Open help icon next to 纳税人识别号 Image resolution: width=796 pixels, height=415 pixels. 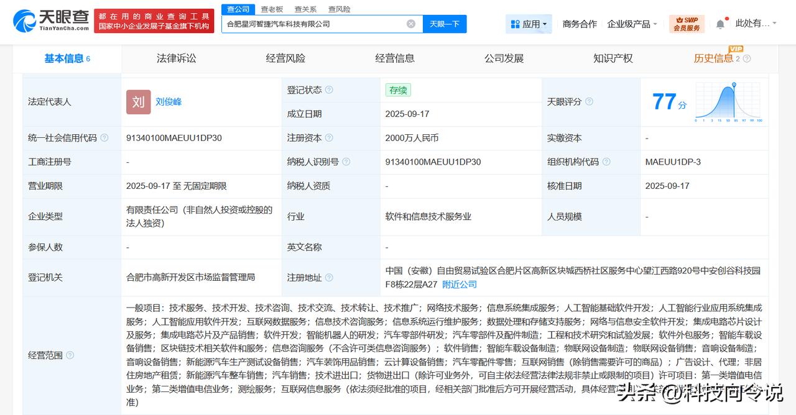point(346,162)
